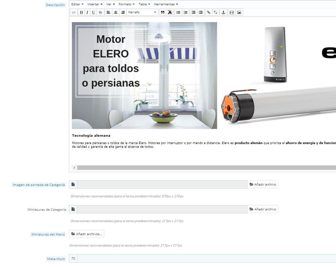This screenshot has width=336, height=267.
Task: Click the editor's horizontal scrollbar
Action: tap(207, 168)
